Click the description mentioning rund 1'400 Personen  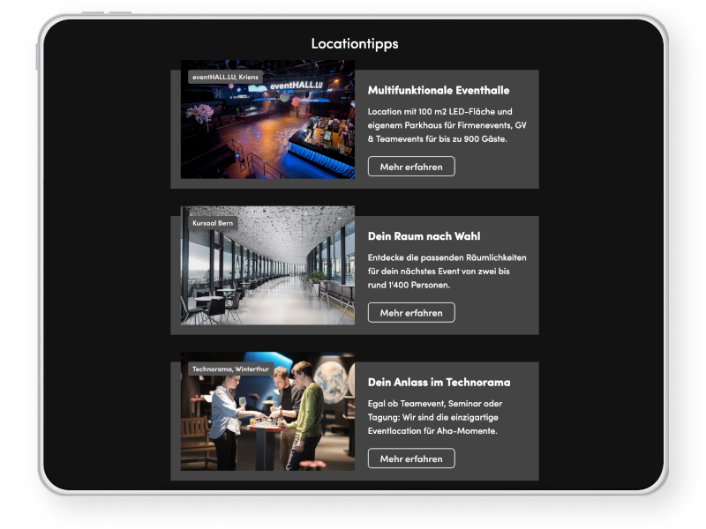pos(447,272)
